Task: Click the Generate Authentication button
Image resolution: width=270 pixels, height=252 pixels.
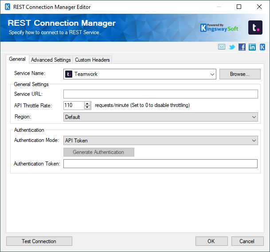Action: [x=99, y=152]
